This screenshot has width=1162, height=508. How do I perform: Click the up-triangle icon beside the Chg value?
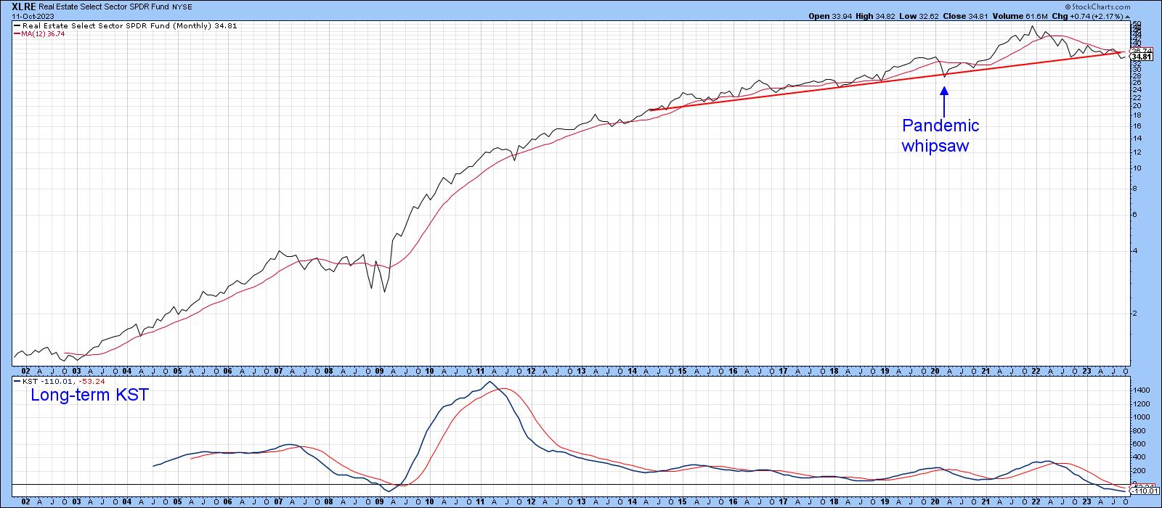tap(1127, 15)
